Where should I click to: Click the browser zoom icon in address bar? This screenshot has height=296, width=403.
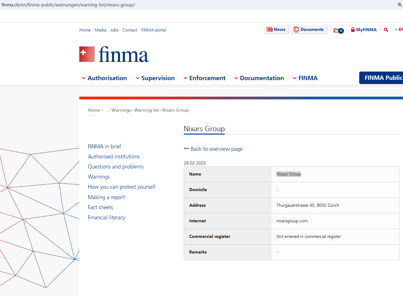click(x=399, y=5)
